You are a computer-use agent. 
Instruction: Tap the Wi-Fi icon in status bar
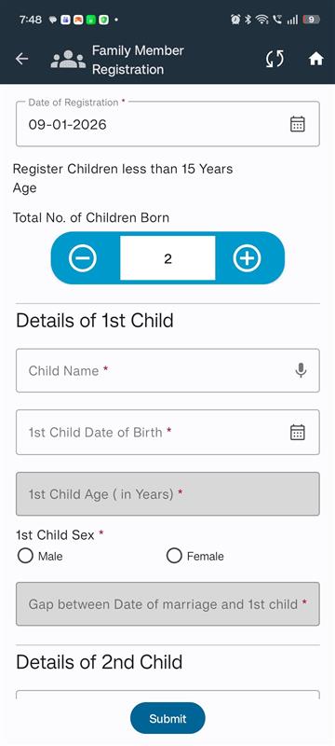tap(261, 20)
